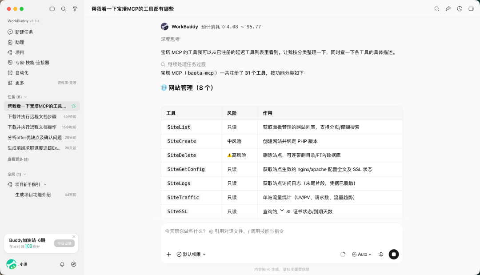This screenshot has height=275, width=480.
Task: Select task 帮我看一下宝塔MCP的工具
Action: (42, 106)
